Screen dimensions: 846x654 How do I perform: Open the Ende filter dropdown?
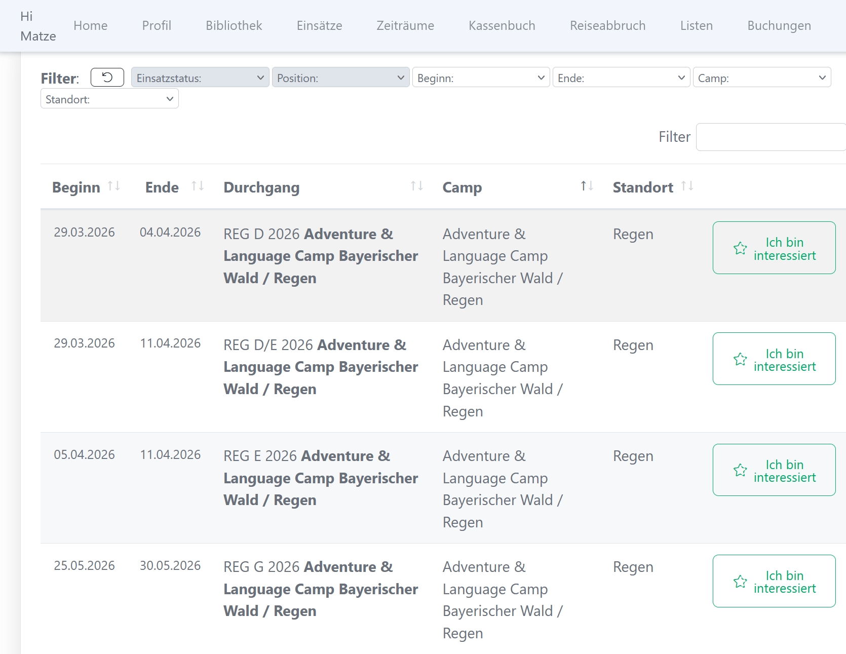(x=621, y=78)
